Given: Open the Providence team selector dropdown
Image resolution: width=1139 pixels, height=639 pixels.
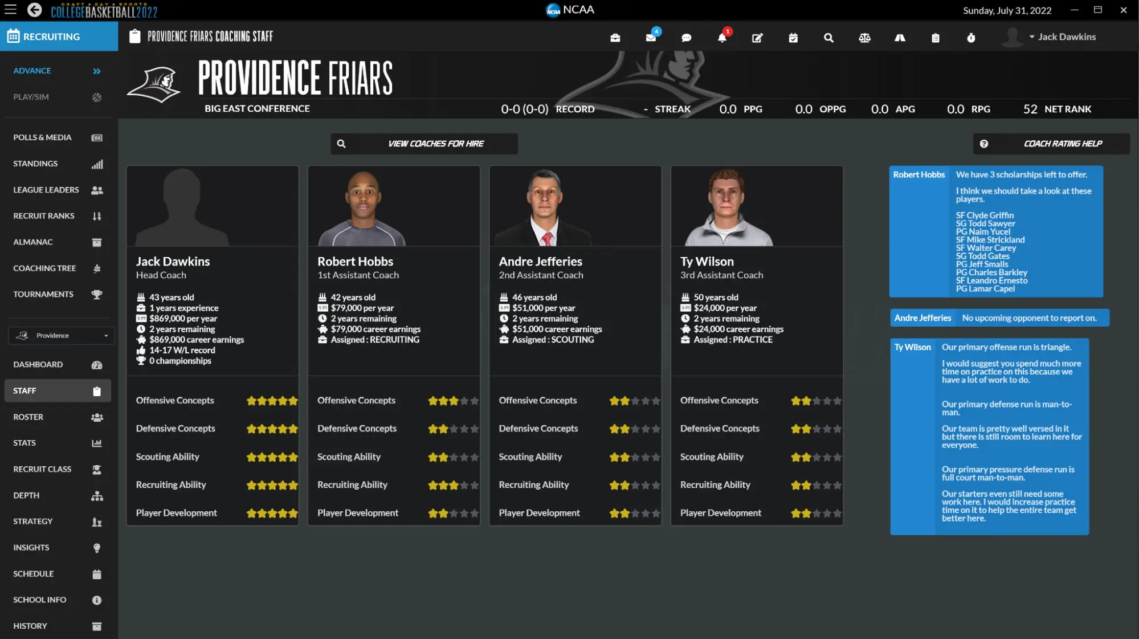Looking at the screenshot, I should [x=62, y=335].
